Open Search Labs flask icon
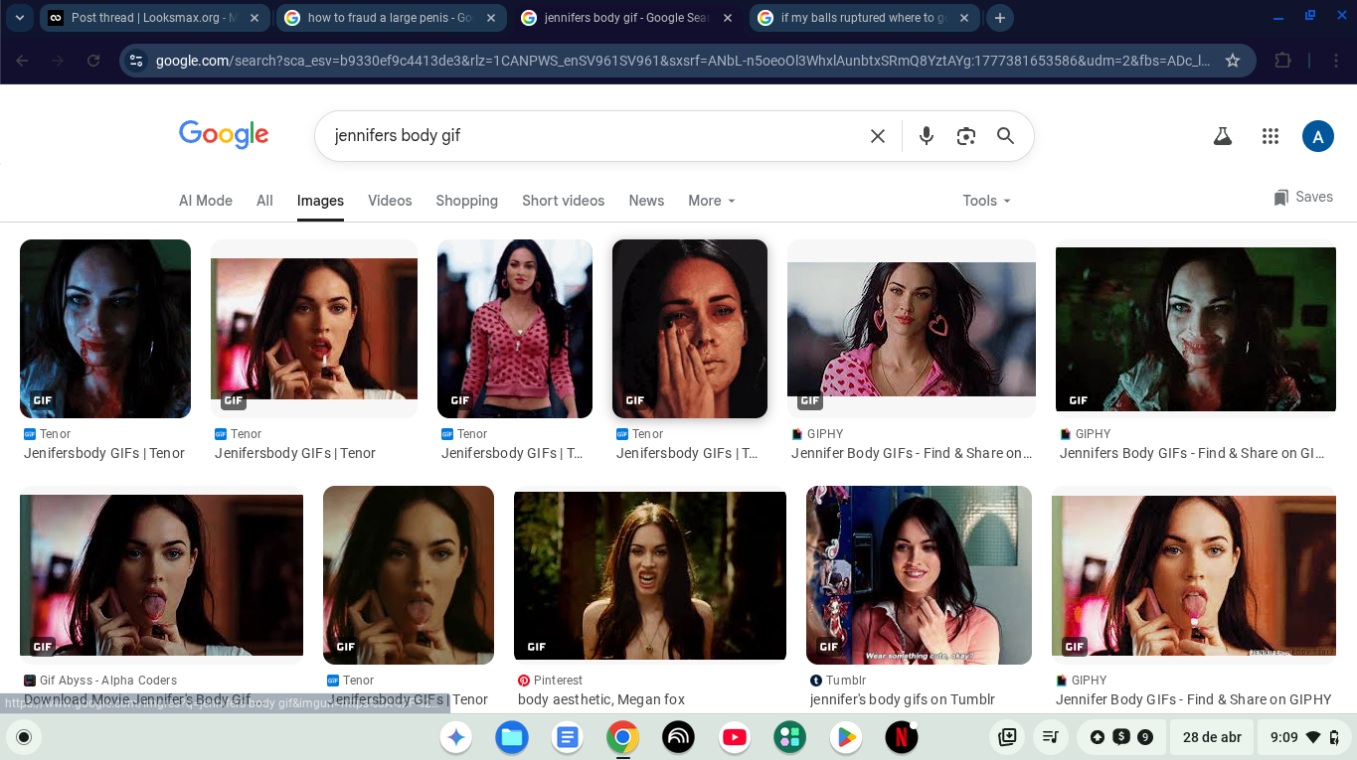Image resolution: width=1357 pixels, height=760 pixels. [1222, 137]
